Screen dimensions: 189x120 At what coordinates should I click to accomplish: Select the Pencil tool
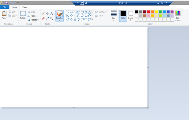(43, 13)
